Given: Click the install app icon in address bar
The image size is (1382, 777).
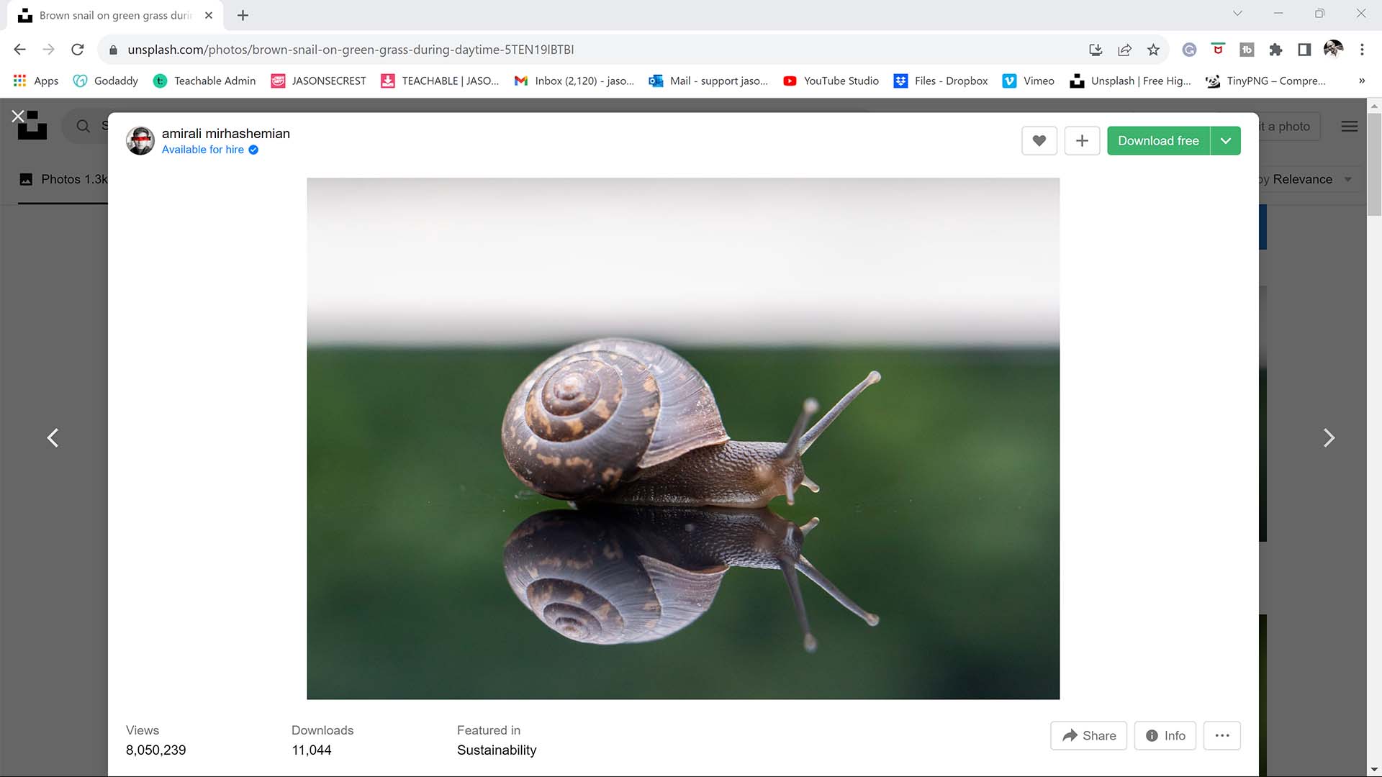Looking at the screenshot, I should coord(1096,50).
